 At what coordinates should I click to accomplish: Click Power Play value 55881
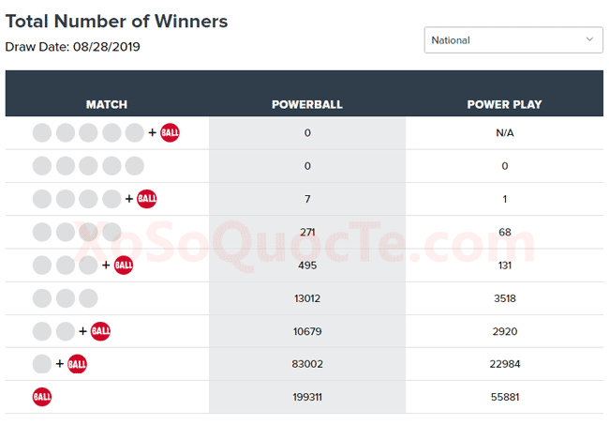pyautogui.click(x=504, y=397)
